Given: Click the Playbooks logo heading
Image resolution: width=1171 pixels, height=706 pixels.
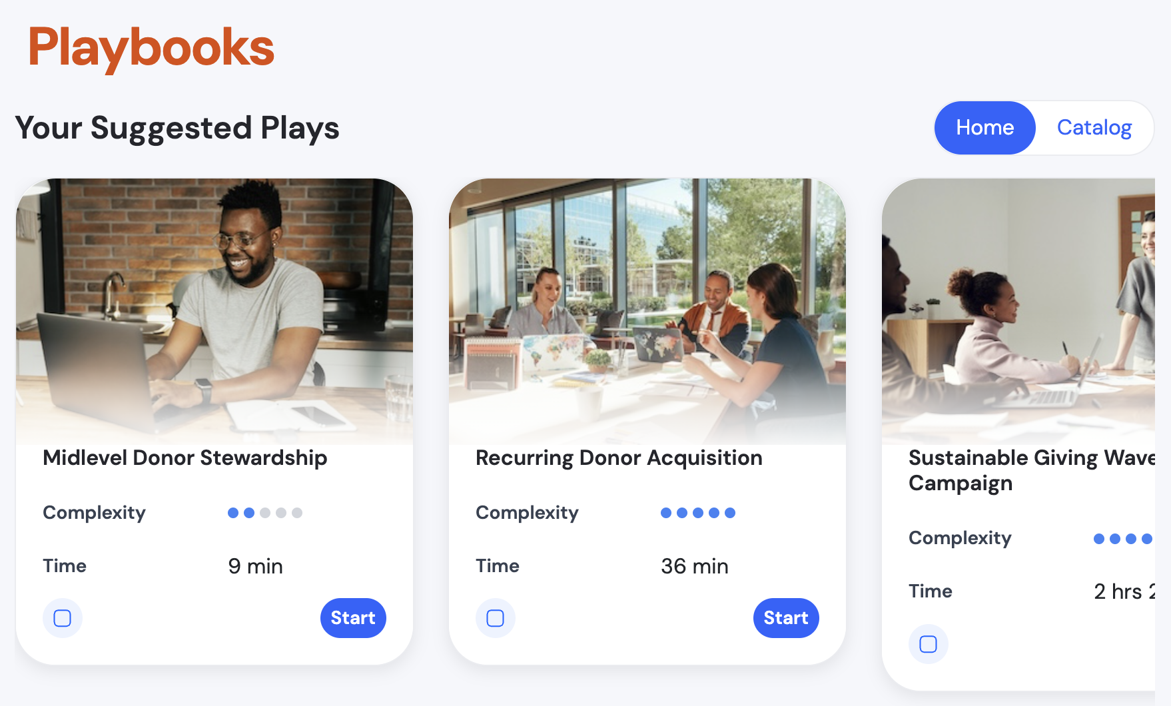Looking at the screenshot, I should [x=151, y=45].
